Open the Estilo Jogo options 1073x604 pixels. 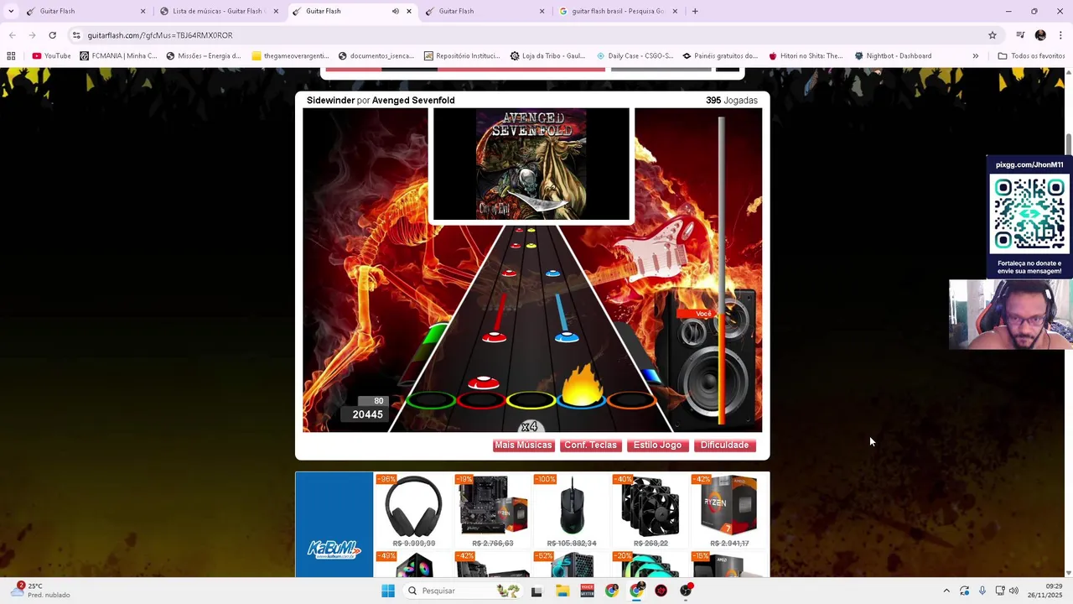[657, 445]
